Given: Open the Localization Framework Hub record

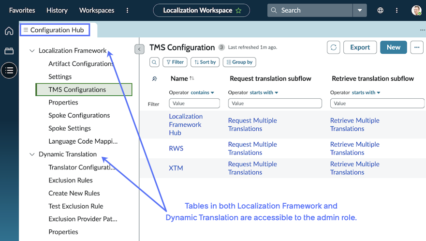Looking at the screenshot, I should click(186, 124).
